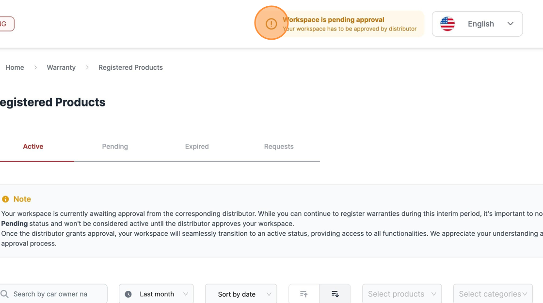Switch to the Expired tab

[197, 146]
